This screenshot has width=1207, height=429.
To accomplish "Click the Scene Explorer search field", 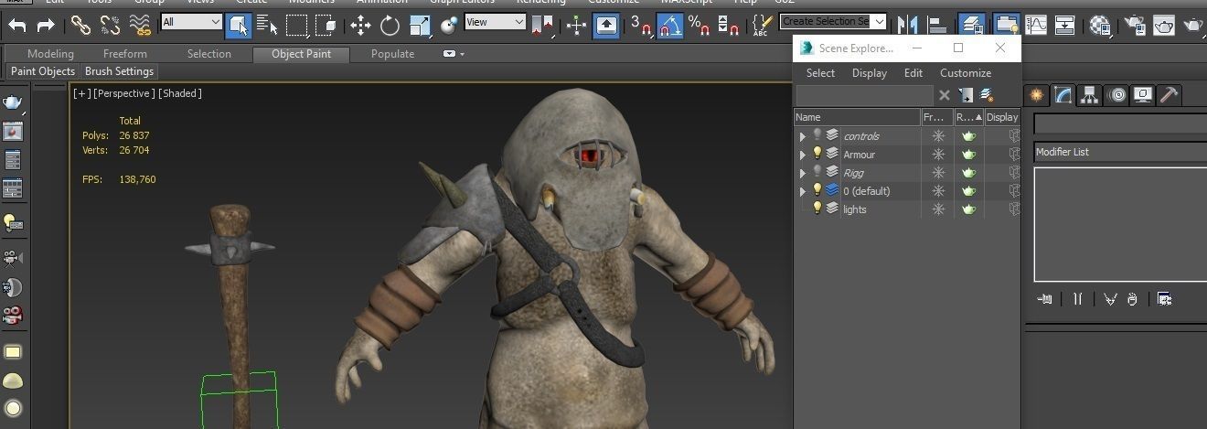I will point(864,95).
